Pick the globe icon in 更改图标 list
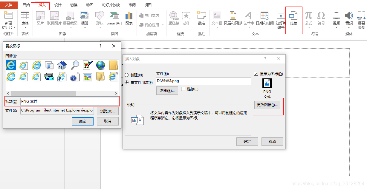 coord(101,65)
